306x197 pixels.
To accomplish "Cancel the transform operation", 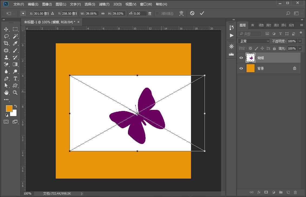I will coord(192,13).
